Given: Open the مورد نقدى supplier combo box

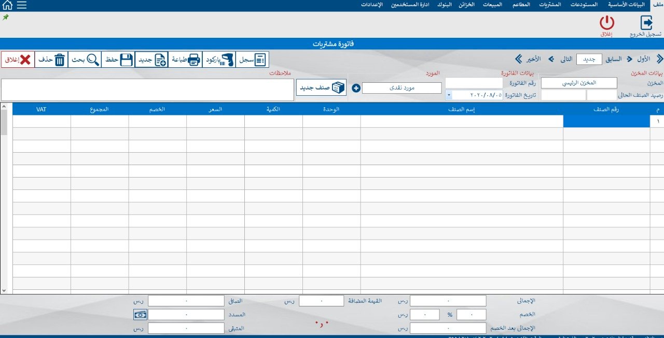Looking at the screenshot, I should coord(402,88).
